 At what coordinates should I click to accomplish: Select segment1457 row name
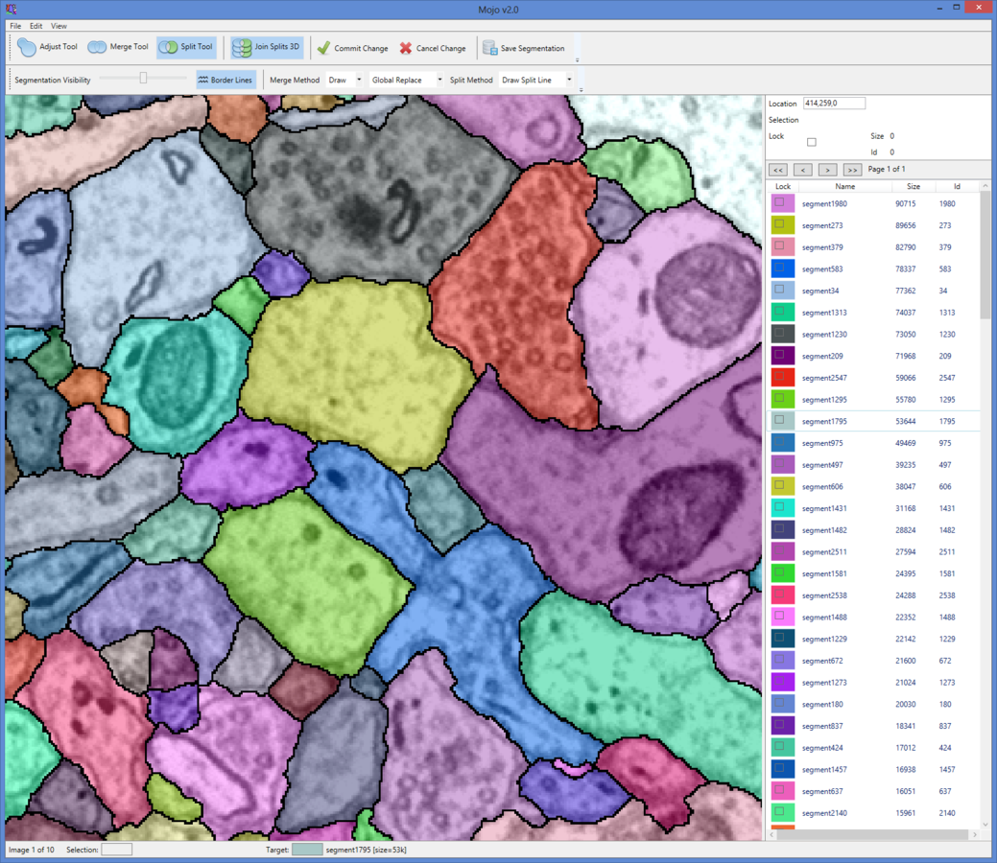(x=824, y=770)
